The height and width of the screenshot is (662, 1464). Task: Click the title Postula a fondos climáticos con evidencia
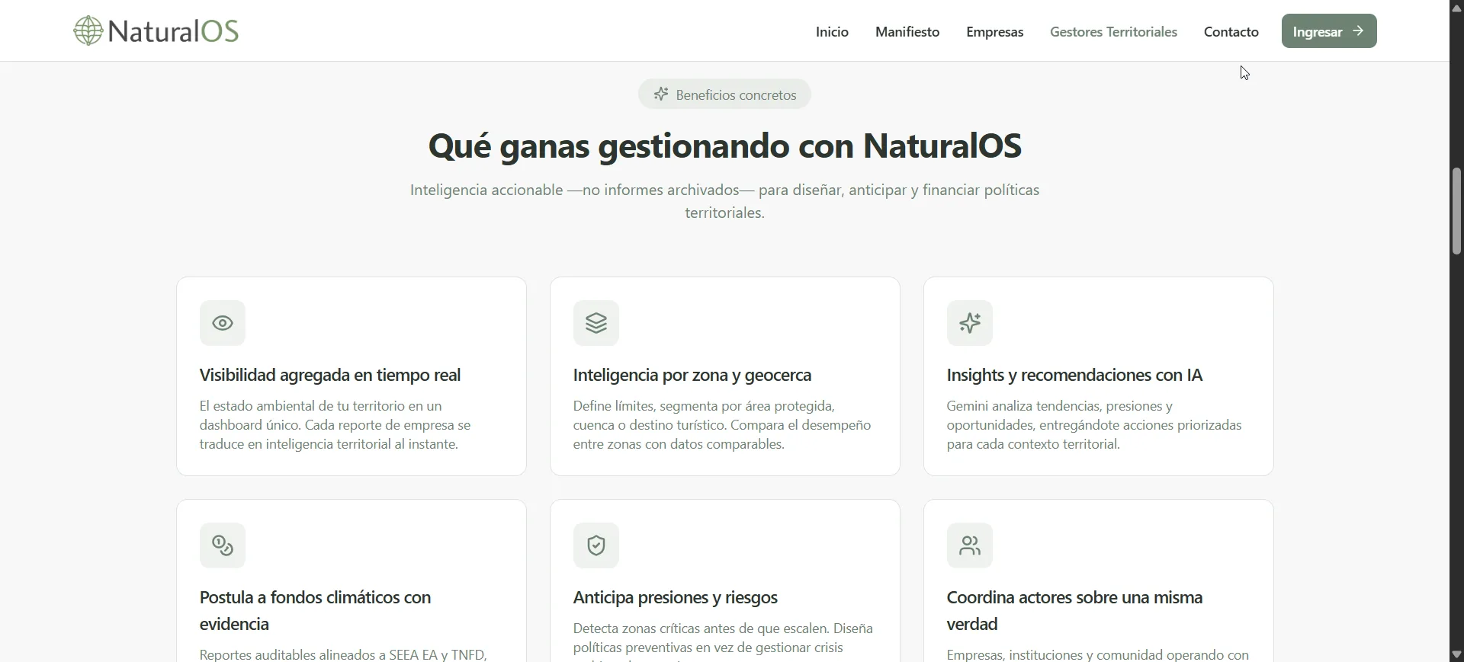316,611
